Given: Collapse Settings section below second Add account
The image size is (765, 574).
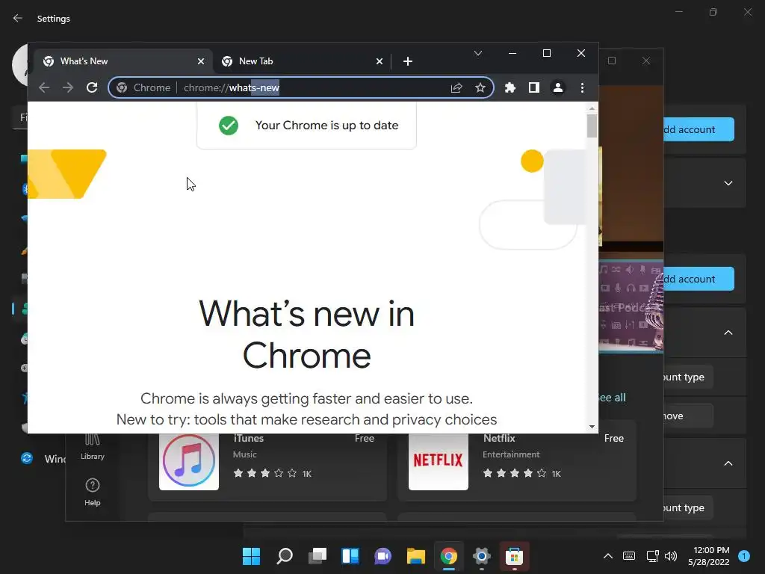Looking at the screenshot, I should 728,333.
